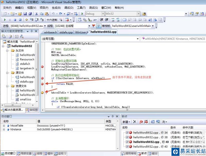Click the current-statement yellow marker on the hAccelTable line
Screen dimensions: 206x156
tap(42, 93)
